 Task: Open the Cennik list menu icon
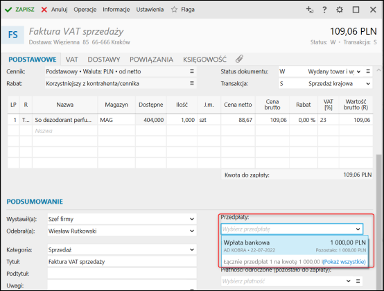[192, 71]
